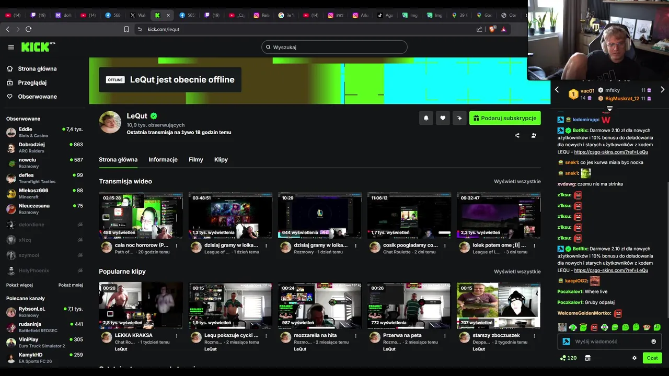
Task: Toggle follow heart for LeQut
Action: point(443,118)
